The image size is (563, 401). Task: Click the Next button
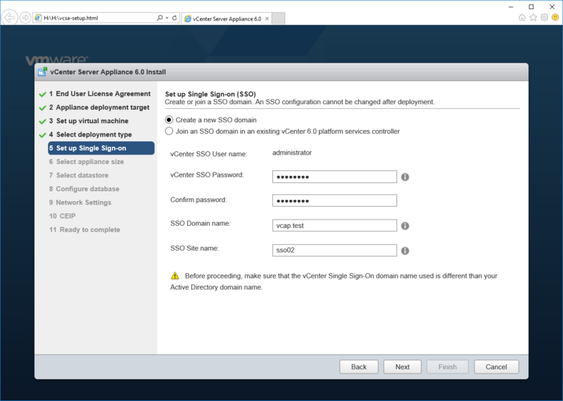coord(402,367)
